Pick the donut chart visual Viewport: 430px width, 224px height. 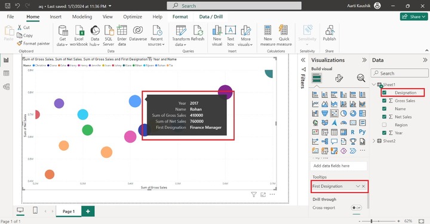point(353,113)
